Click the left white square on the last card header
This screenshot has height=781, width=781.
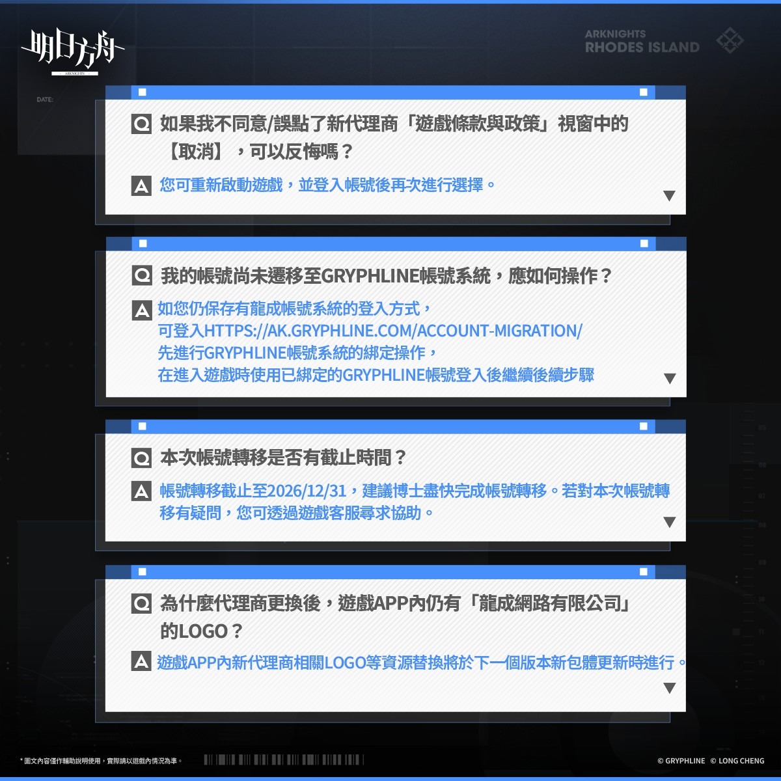tap(142, 572)
